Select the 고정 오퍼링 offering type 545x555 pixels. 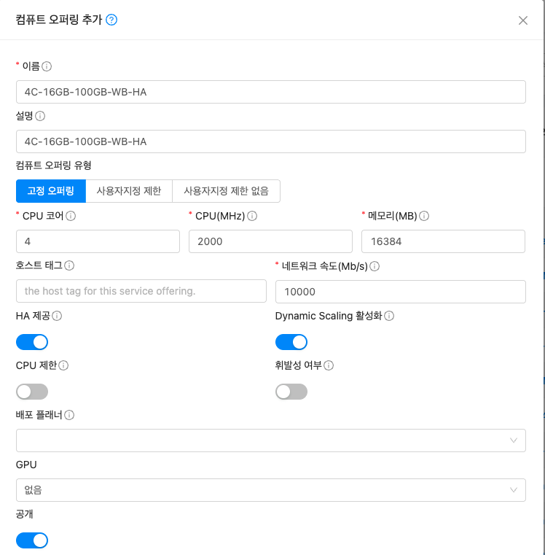tap(51, 191)
